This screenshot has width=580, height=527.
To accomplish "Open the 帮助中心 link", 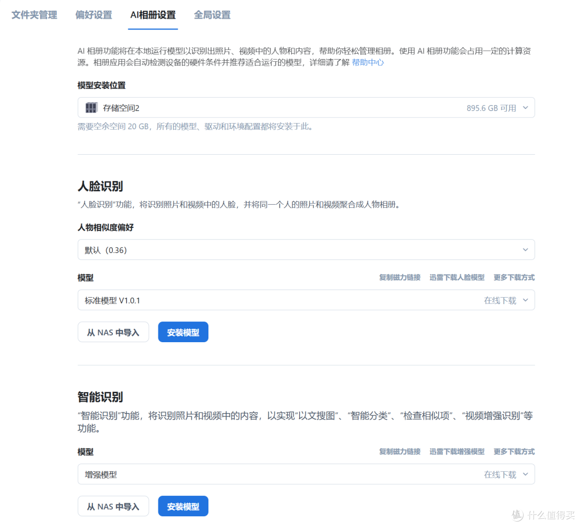I will tap(368, 62).
